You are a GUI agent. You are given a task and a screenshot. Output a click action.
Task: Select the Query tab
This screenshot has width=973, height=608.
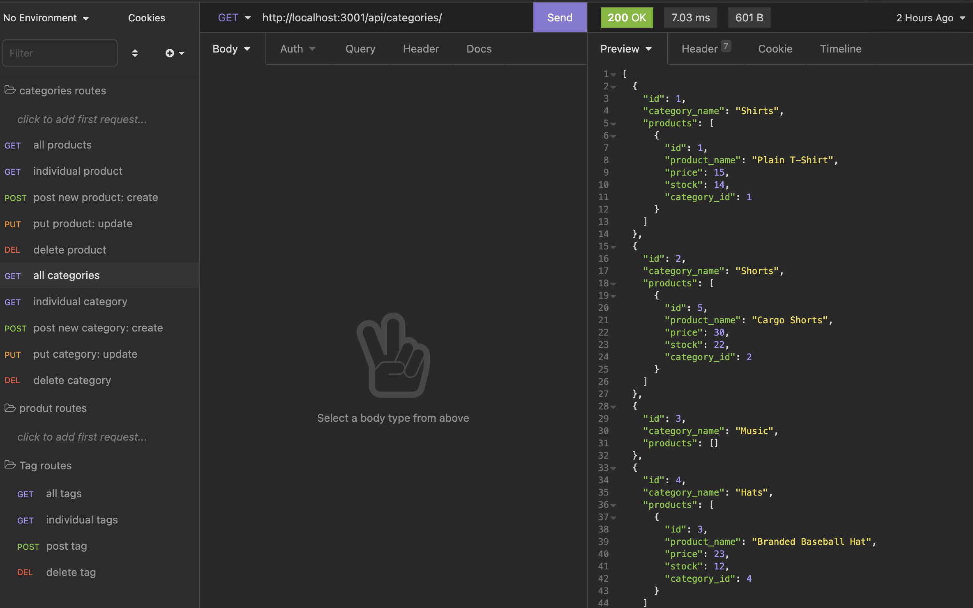point(360,48)
